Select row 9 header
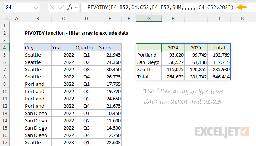Screen dimensions: 256x146 (4, 84)
